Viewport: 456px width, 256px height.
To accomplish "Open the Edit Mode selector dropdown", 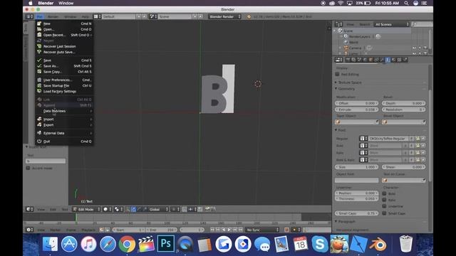I will (x=87, y=209).
